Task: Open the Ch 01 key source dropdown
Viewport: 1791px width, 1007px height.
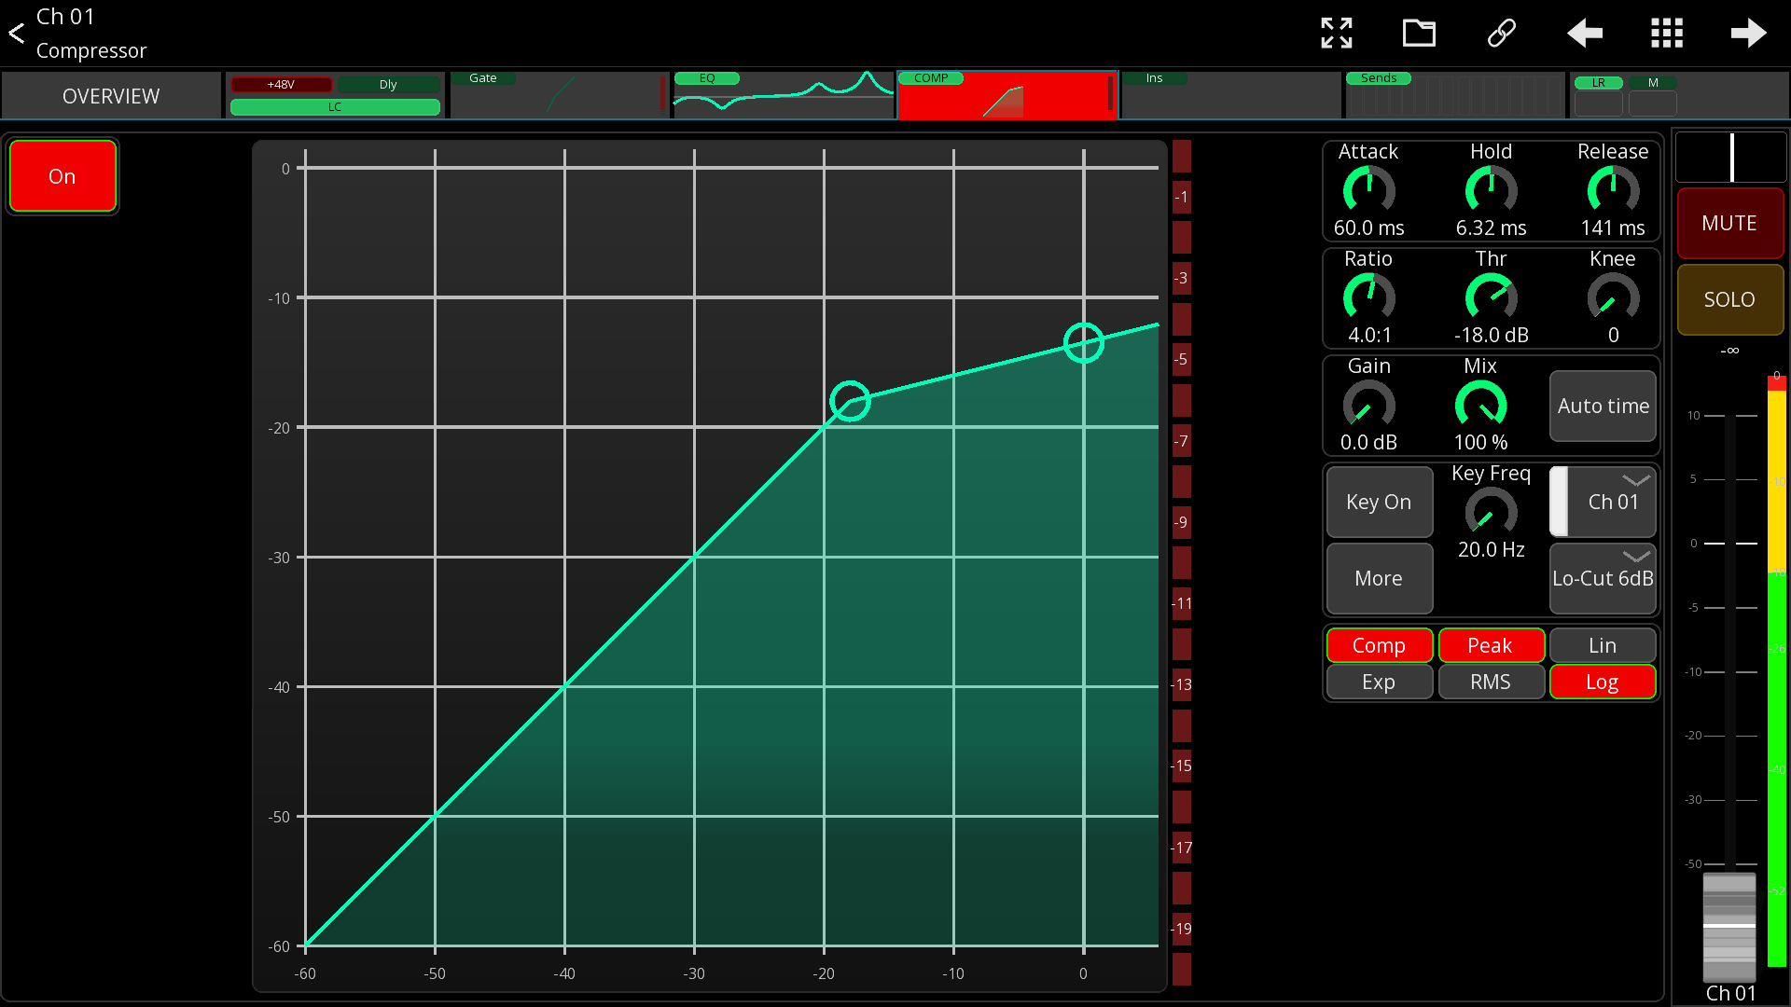Action: [x=1603, y=502]
